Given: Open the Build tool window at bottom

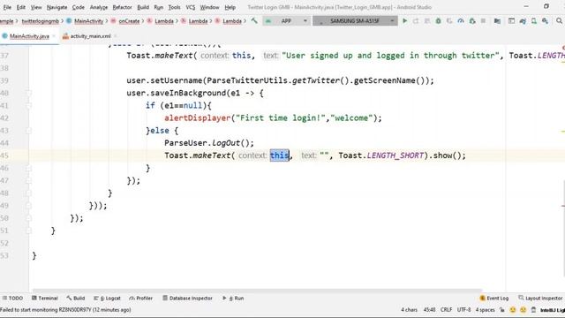Looking at the screenshot, I should (76, 299).
